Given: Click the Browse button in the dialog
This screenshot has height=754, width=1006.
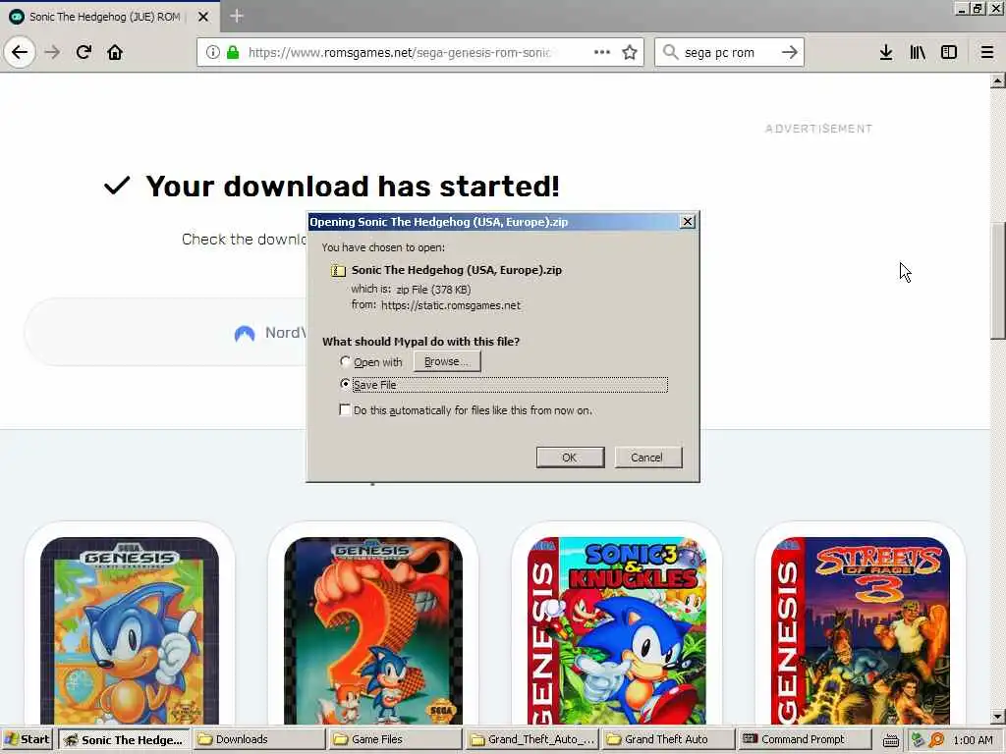Looking at the screenshot, I should [447, 361].
